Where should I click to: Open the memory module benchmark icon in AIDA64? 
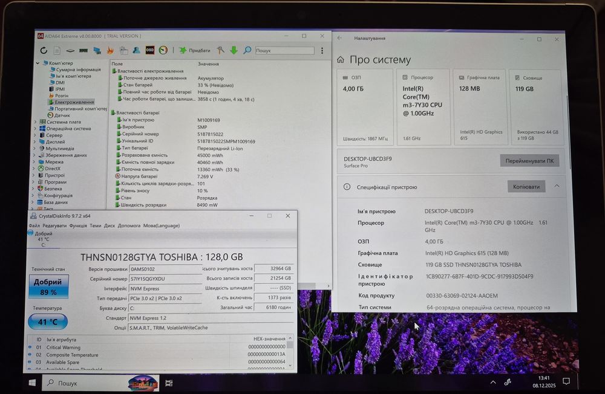click(83, 51)
